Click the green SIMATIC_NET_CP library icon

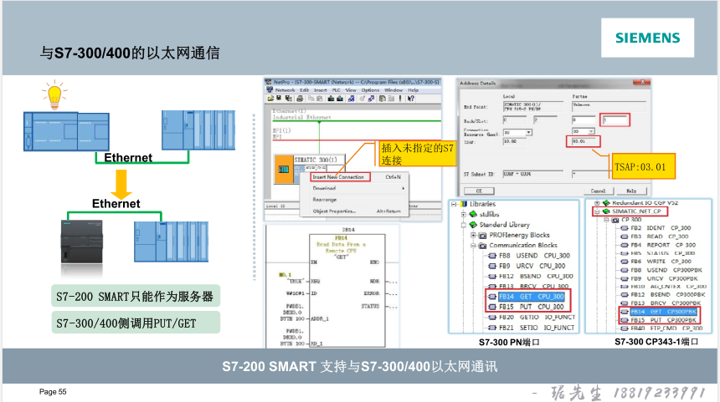pyautogui.click(x=606, y=211)
